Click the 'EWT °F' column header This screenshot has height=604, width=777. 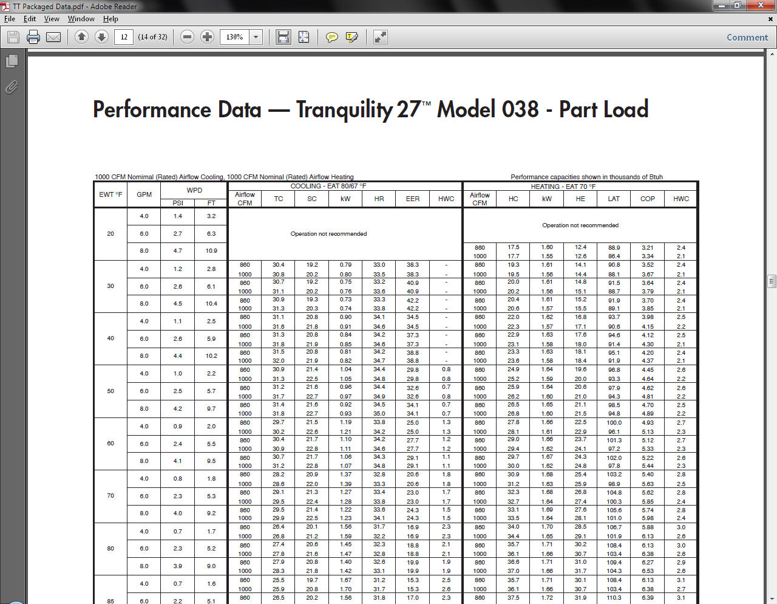point(110,194)
